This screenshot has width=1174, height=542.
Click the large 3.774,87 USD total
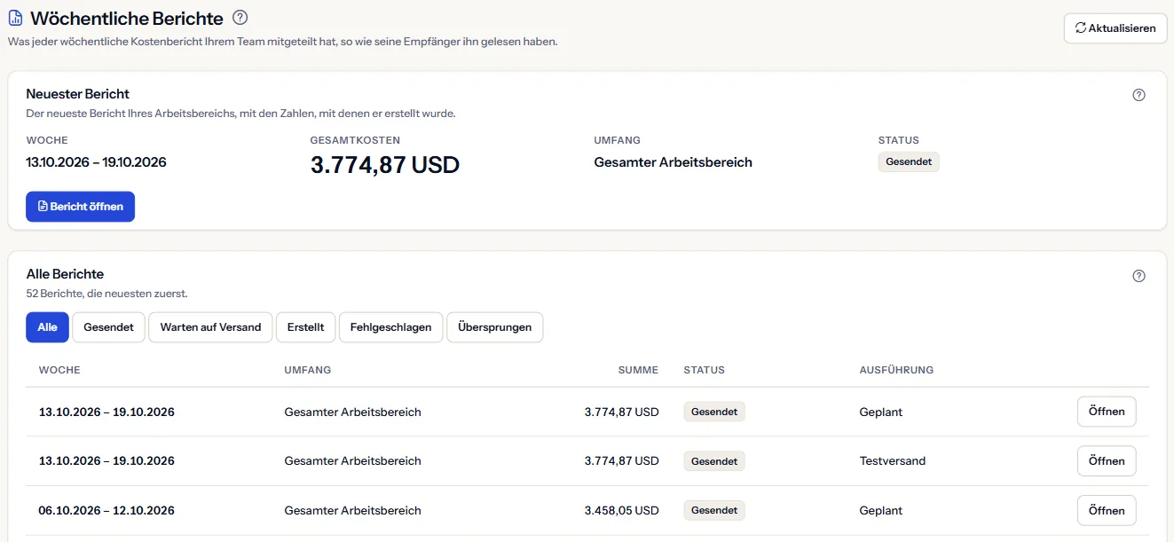pos(385,165)
